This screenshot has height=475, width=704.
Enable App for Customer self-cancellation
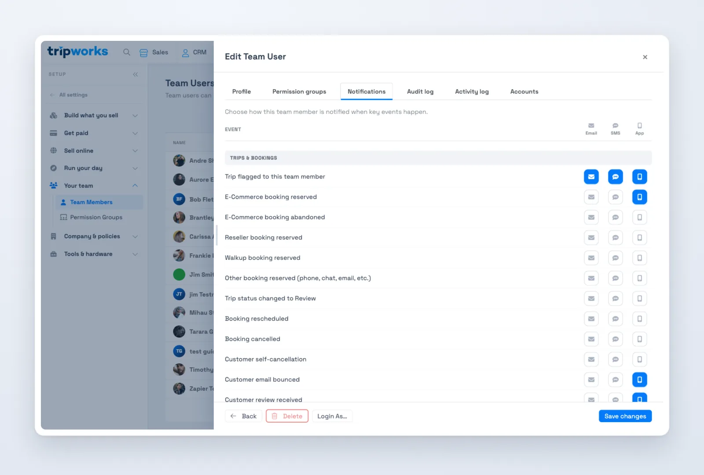[x=640, y=359]
